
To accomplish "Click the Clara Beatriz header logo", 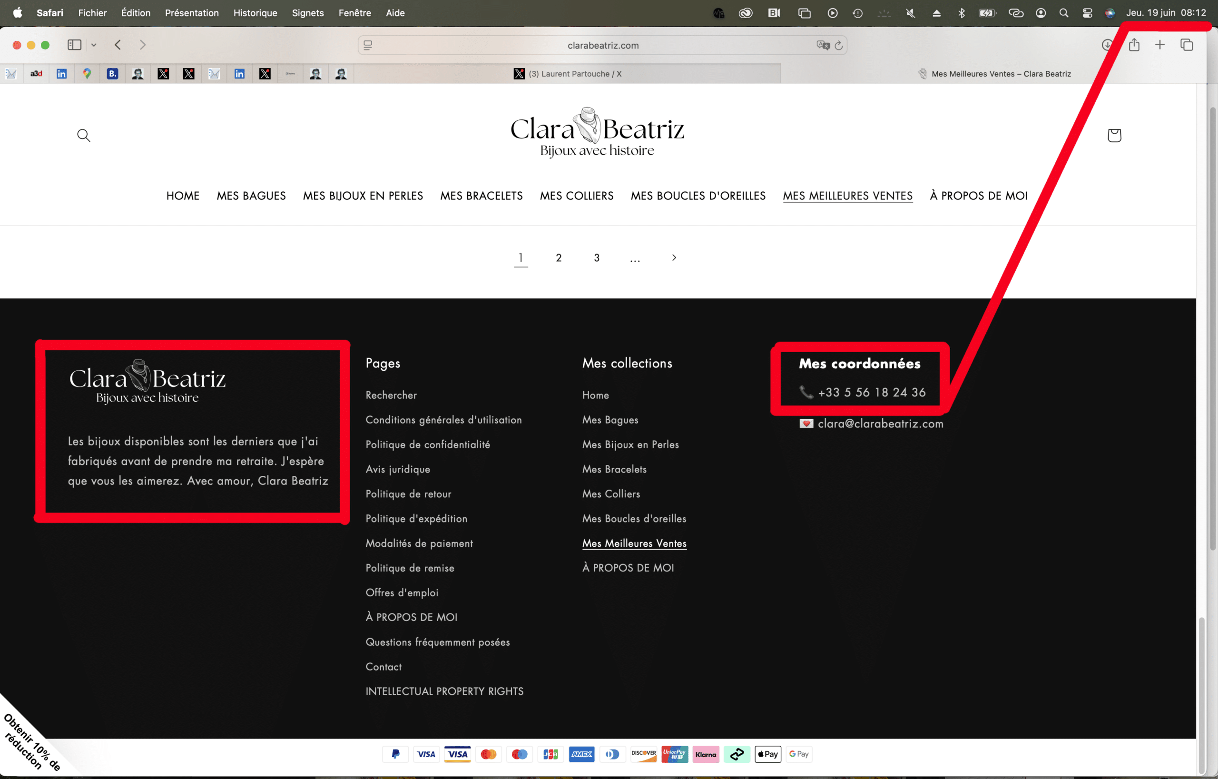I will (597, 132).
